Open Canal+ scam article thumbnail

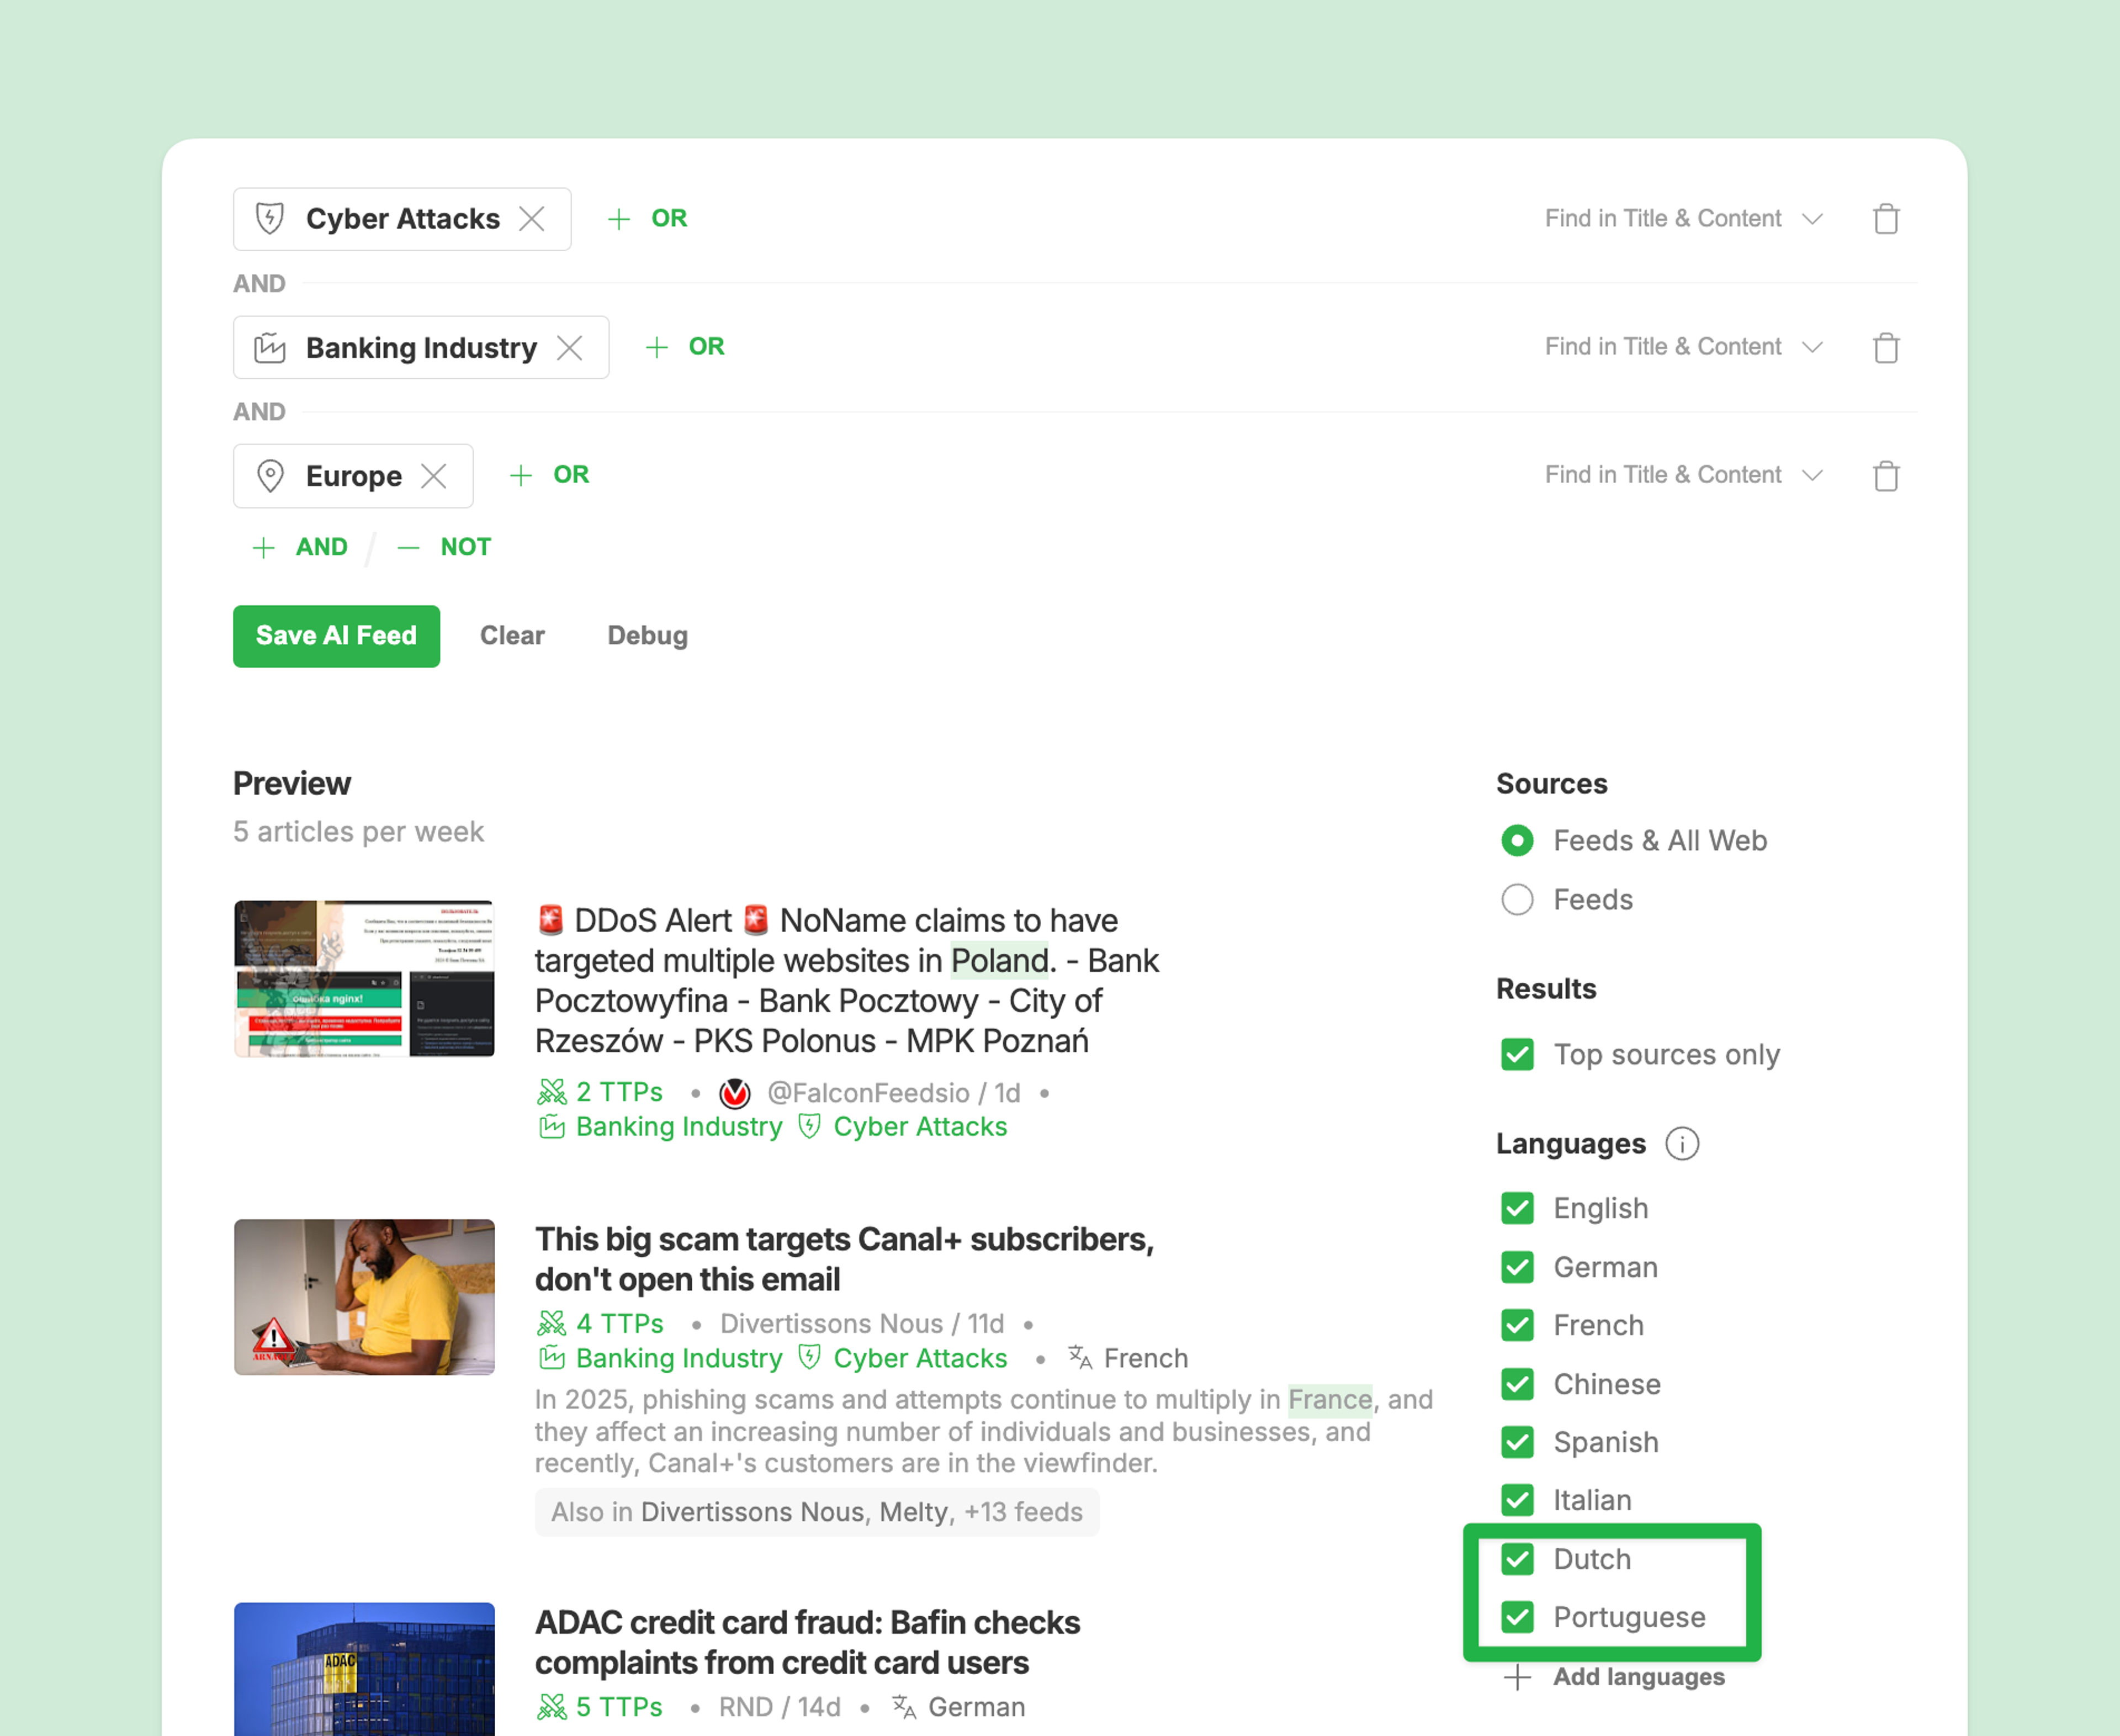pos(364,1297)
